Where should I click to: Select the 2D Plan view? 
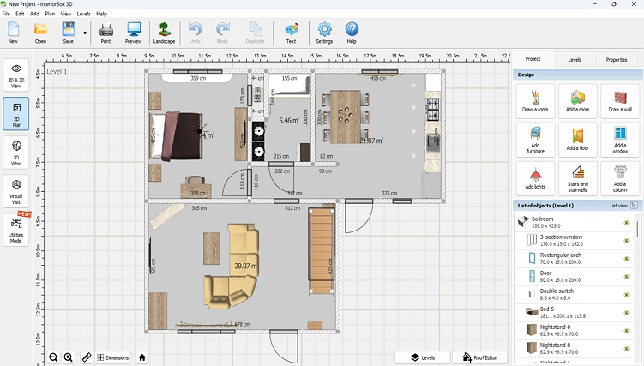(x=16, y=114)
